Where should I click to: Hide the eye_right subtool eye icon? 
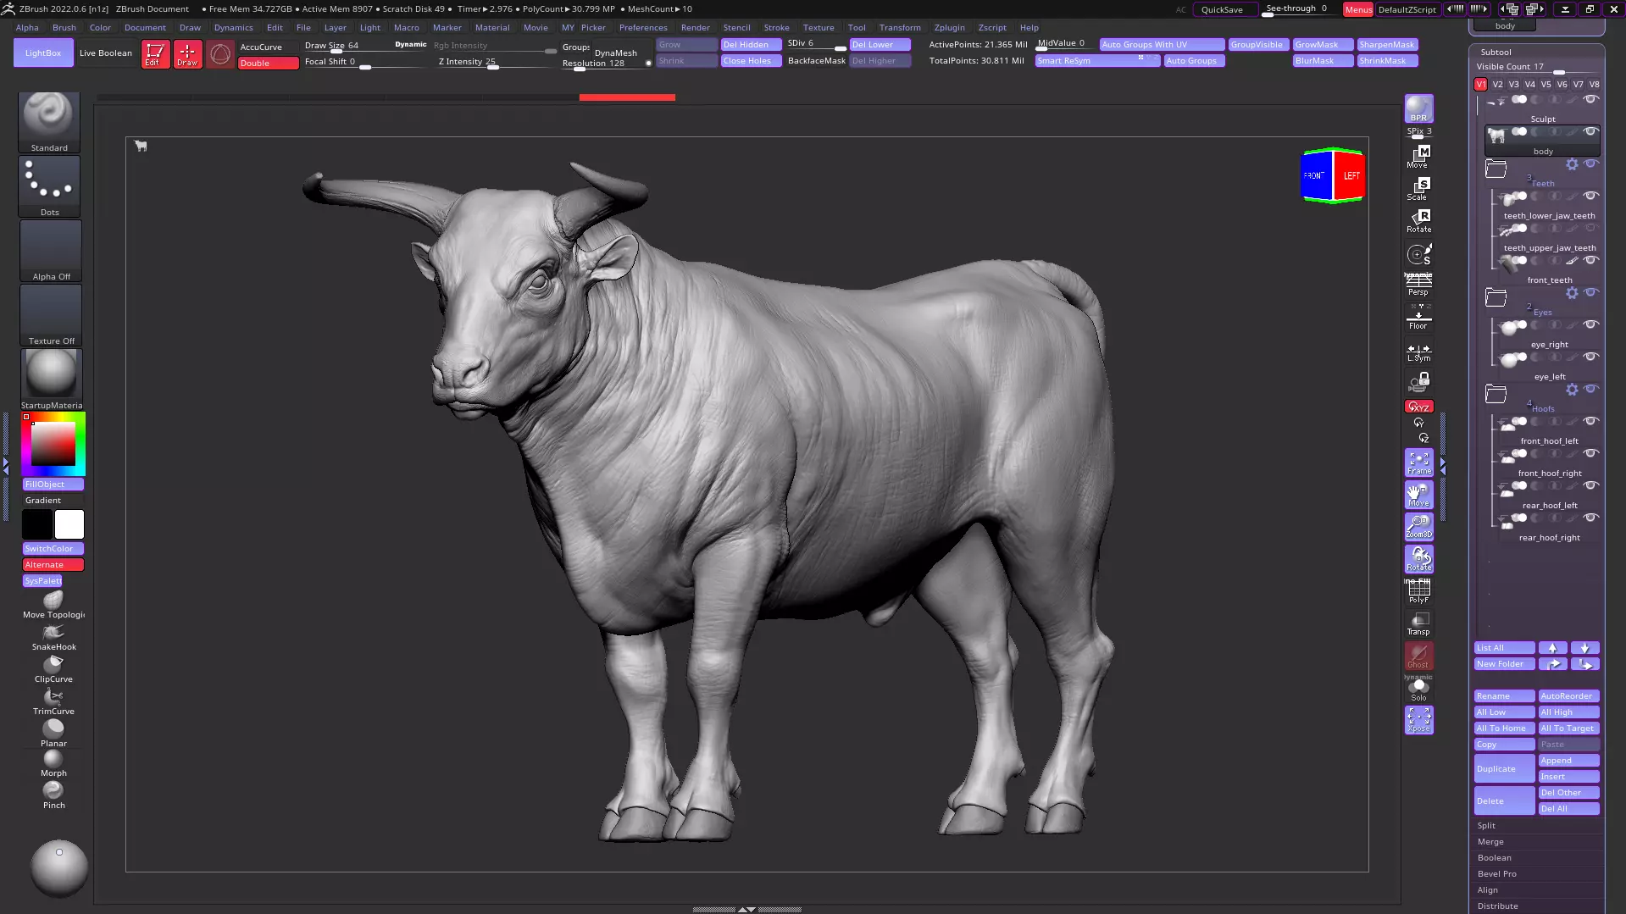pyautogui.click(x=1591, y=325)
